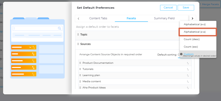
Task: Switch to the Content Tabs tab
Action: tap(98, 19)
